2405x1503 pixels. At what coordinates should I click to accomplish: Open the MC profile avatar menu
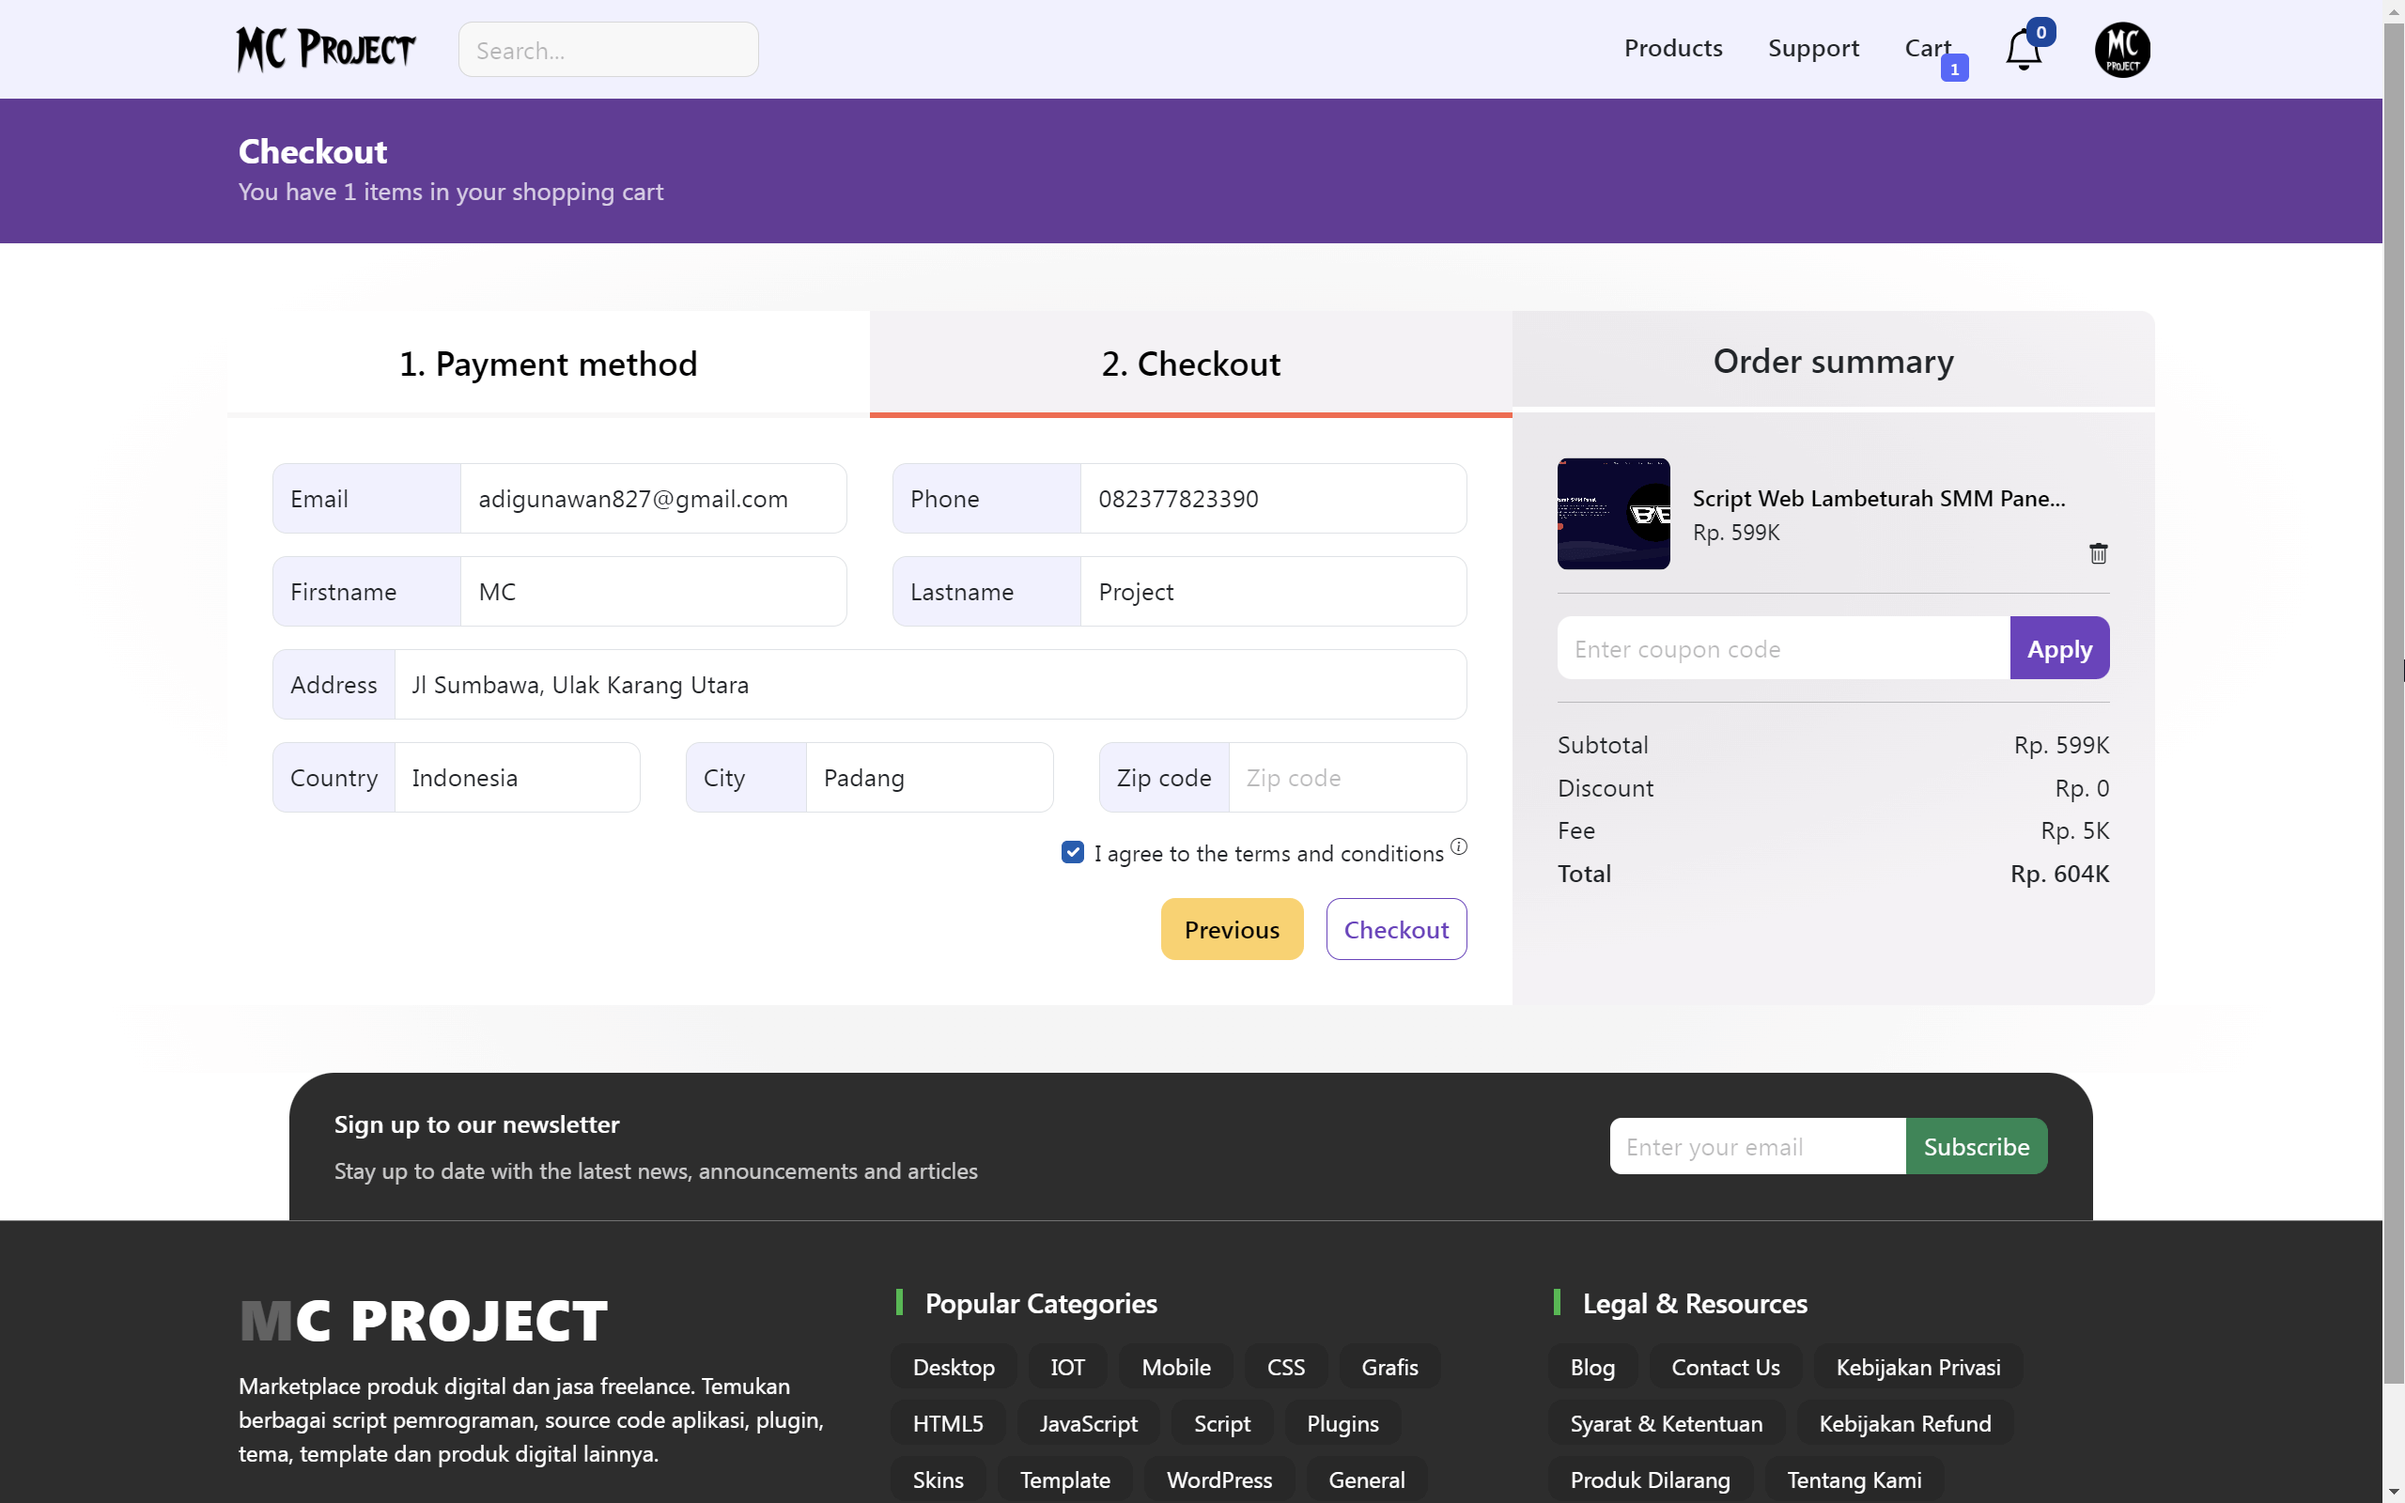tap(2123, 48)
